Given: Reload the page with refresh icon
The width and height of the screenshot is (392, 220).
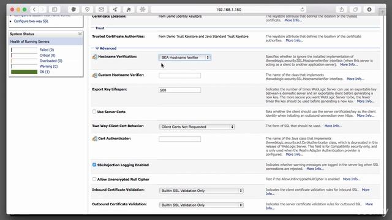Looking at the screenshot, I should [302, 10].
